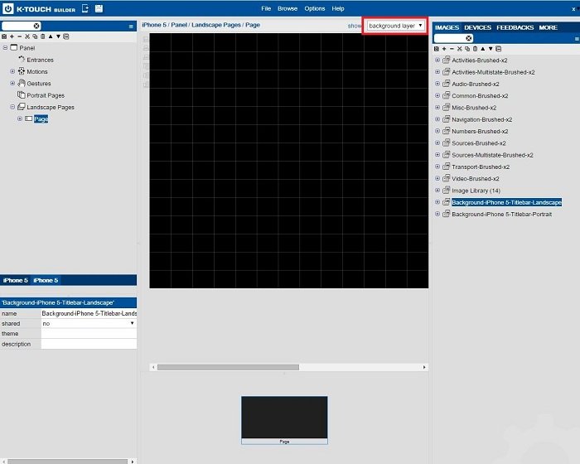Click Page in the breadcrumb
The image size is (580, 464).
pos(253,25)
